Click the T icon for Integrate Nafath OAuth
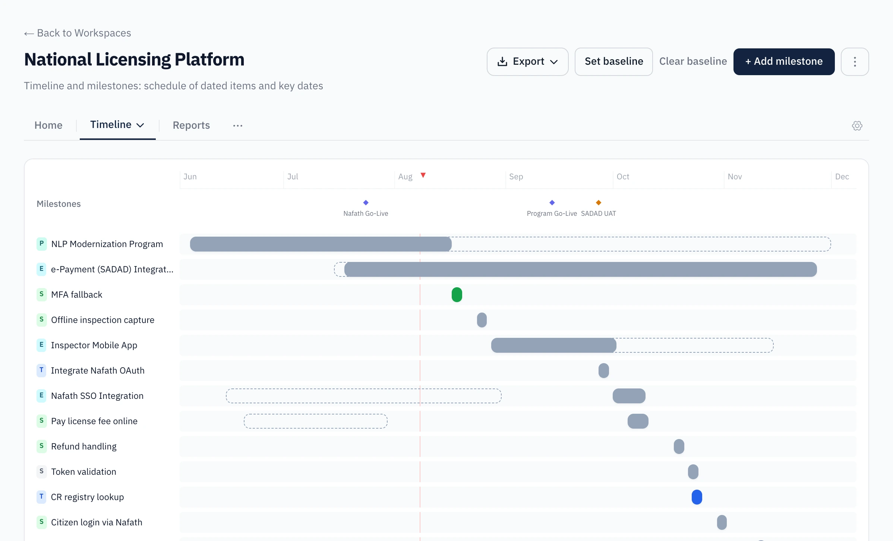Image resolution: width=893 pixels, height=541 pixels. click(41, 370)
